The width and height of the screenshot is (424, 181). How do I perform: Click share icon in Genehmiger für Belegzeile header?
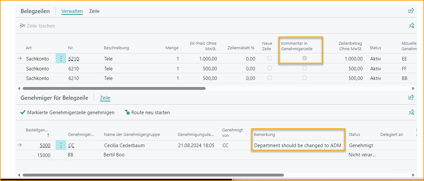point(411,97)
